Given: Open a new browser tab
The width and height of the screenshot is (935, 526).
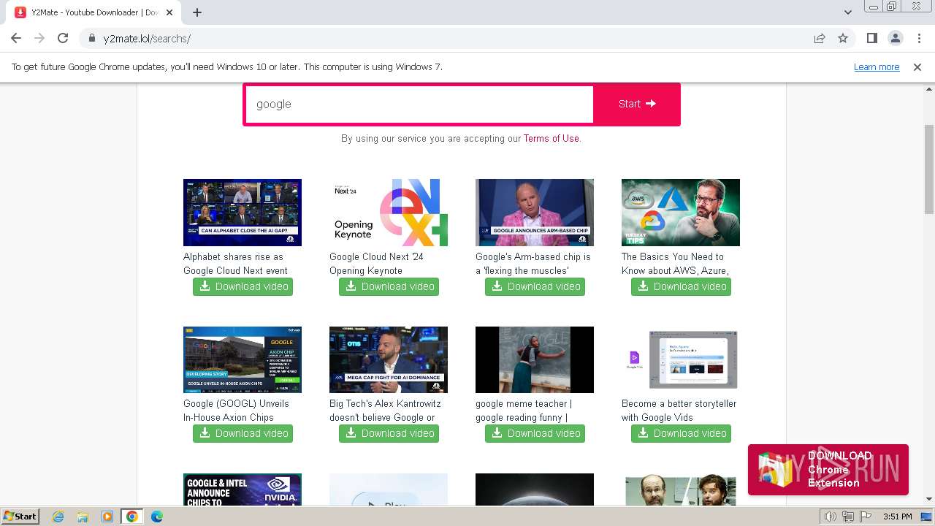Looking at the screenshot, I should click(197, 12).
